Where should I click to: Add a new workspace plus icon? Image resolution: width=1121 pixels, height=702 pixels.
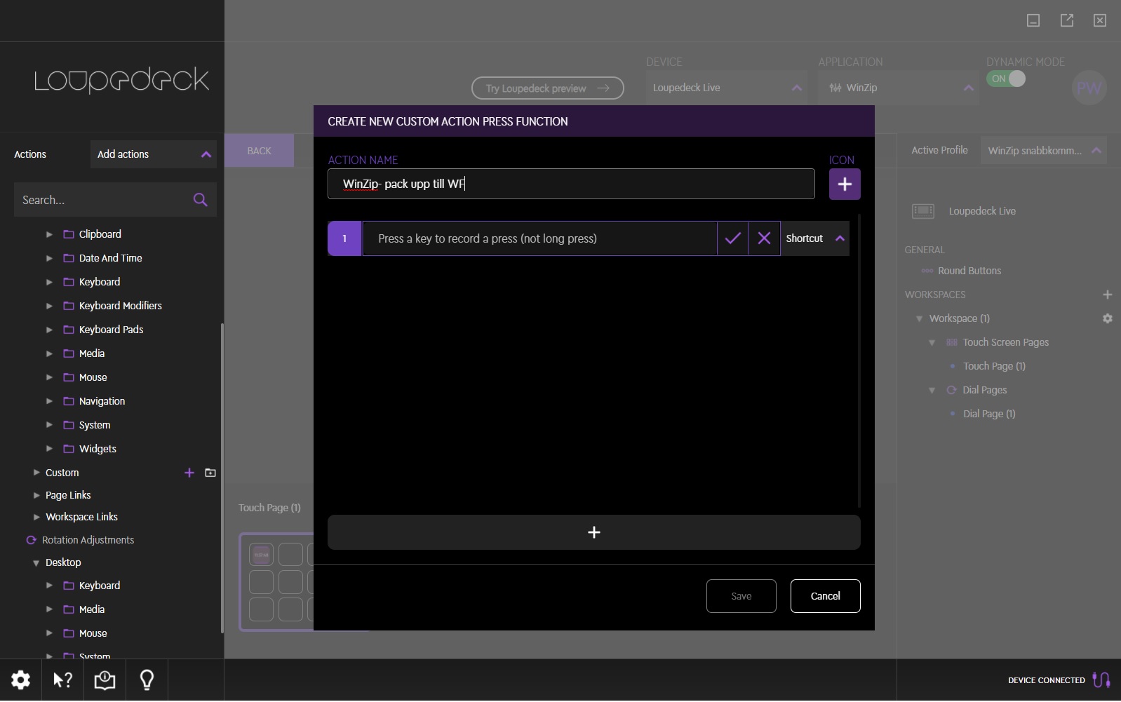1107,295
